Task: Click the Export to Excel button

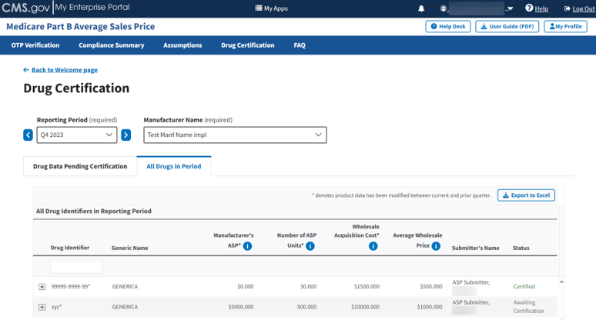Action: (526, 195)
